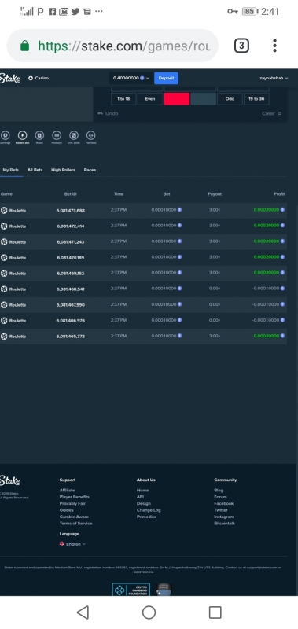Viewport: 298px width, 629px height.
Task: Toggle the Instant Bet icon
Action: (x=23, y=135)
